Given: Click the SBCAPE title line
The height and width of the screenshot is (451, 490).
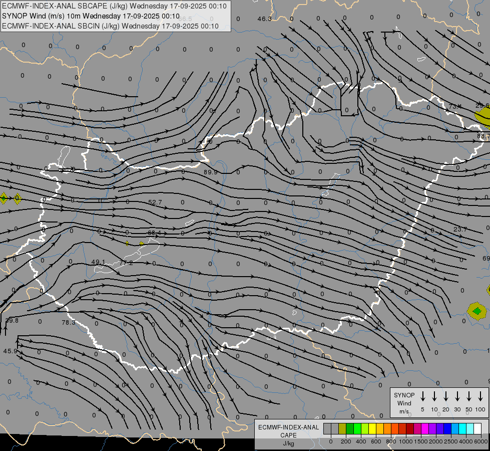Looking at the screenshot, I should (114, 6).
